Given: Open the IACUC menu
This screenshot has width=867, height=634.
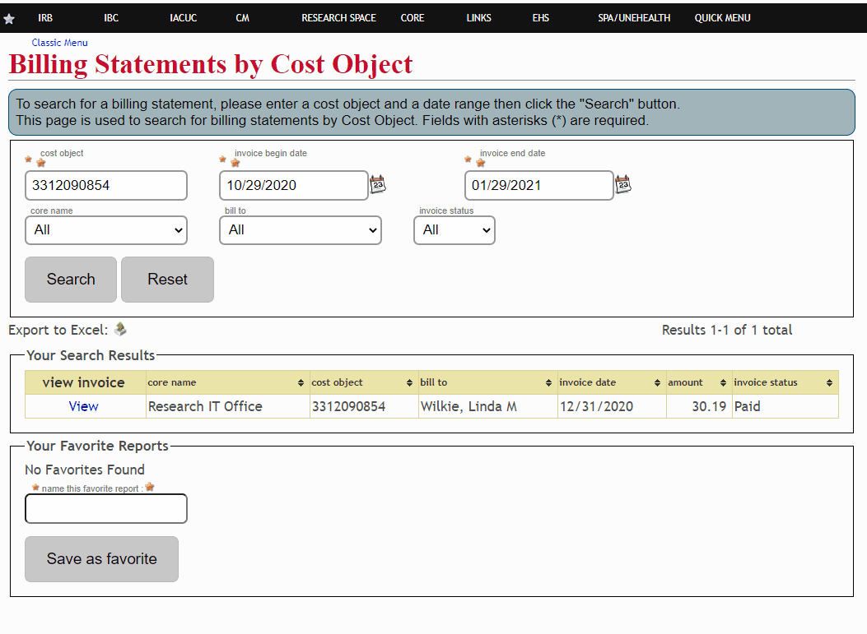Looking at the screenshot, I should pyautogui.click(x=183, y=18).
